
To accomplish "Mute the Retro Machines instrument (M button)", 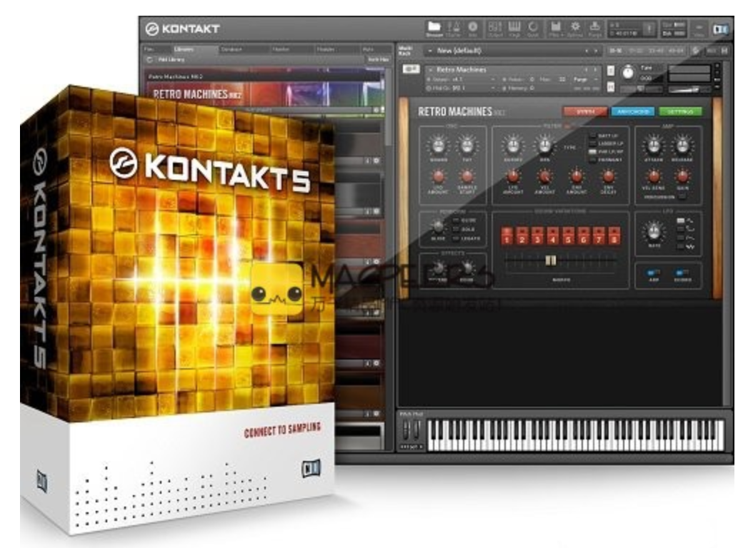I will coord(610,87).
